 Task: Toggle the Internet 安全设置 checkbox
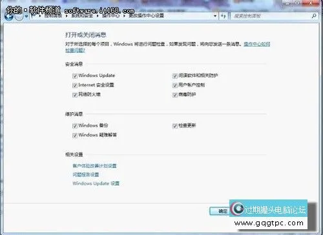(75, 85)
